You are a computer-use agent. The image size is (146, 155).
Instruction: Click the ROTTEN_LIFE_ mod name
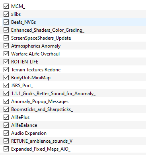pyautogui.click(x=25, y=62)
